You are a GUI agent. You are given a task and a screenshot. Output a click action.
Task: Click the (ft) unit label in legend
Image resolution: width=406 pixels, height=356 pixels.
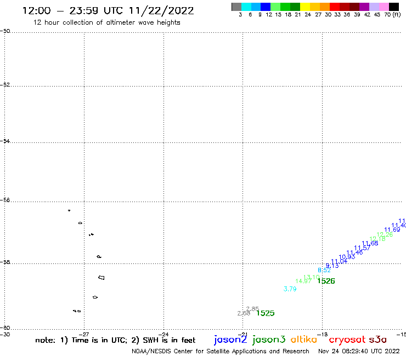click(x=397, y=15)
